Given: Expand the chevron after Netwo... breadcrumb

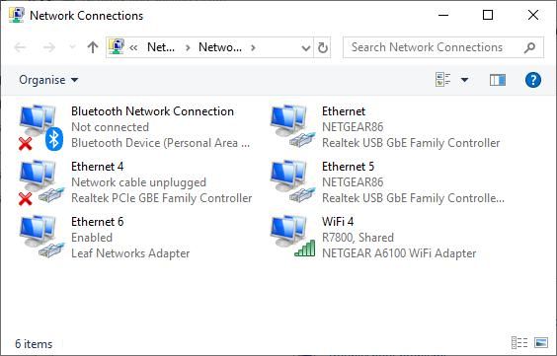Looking at the screenshot, I should coord(253,47).
